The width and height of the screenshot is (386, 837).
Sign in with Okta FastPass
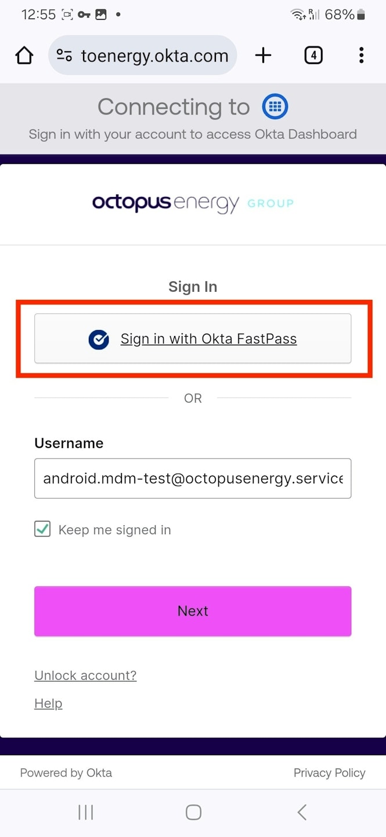(x=208, y=339)
